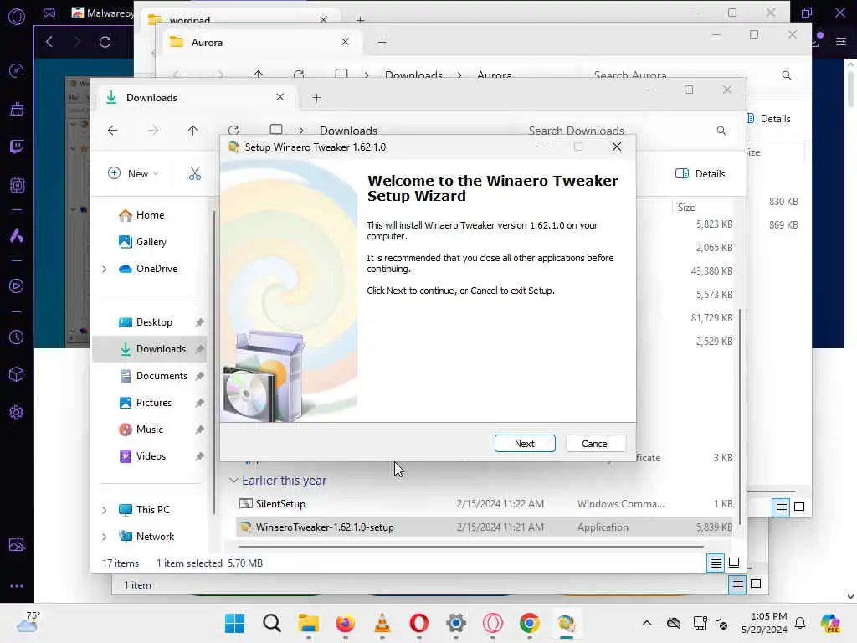Screen dimensions: 857x643
Task: Select the WinaeroTweaker-1.62.1.0-setup file
Action: [x=484, y=527]
